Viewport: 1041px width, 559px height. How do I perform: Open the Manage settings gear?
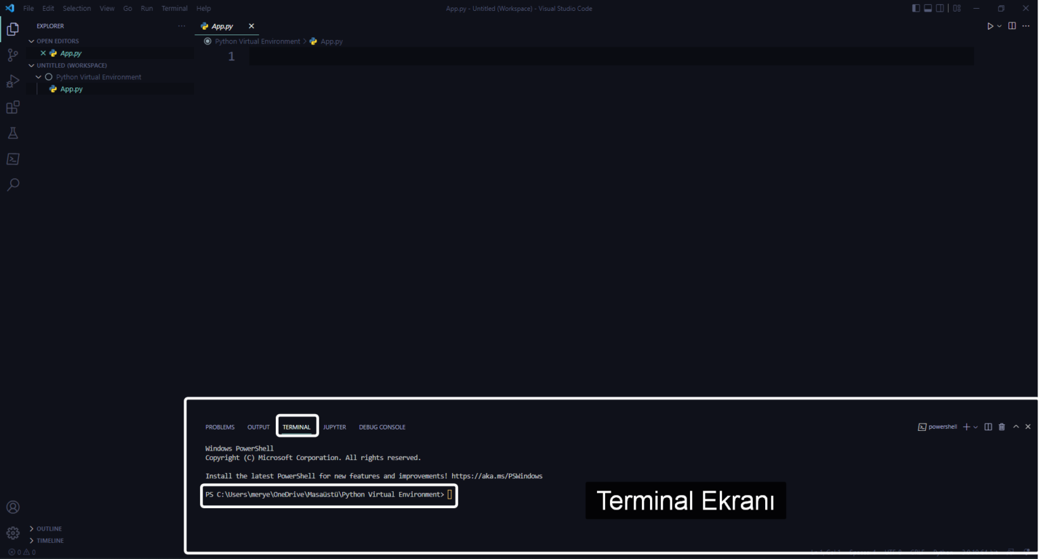12,533
